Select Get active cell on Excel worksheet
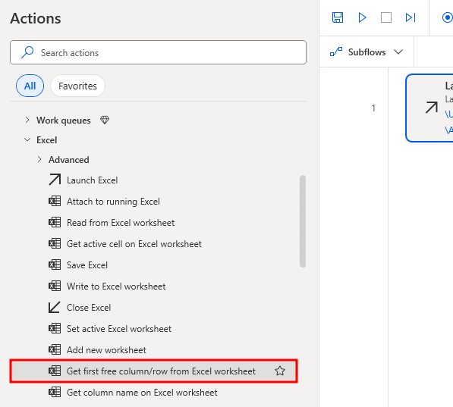453x407 pixels. coord(134,244)
